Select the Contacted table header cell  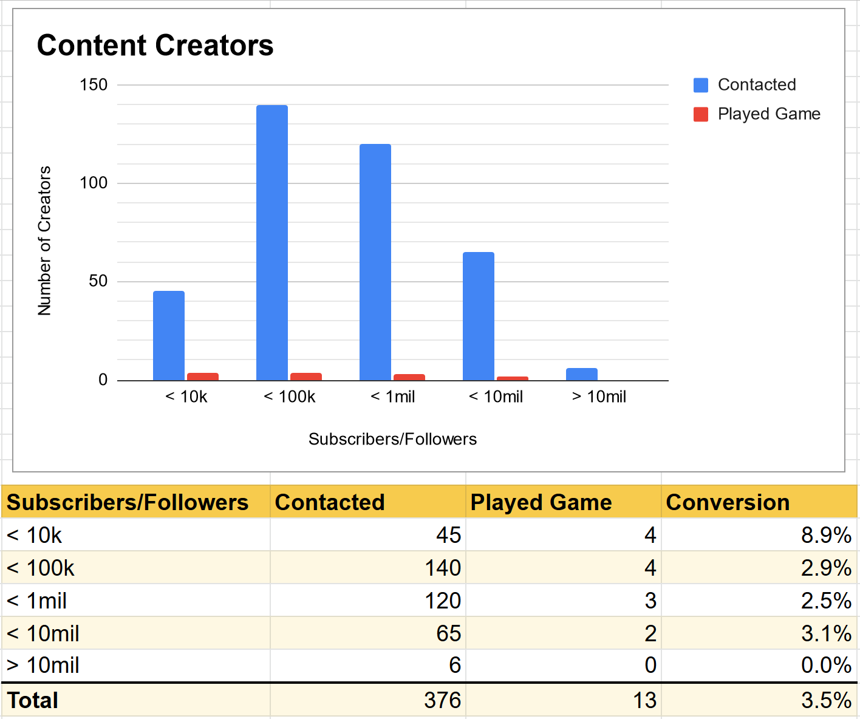pos(367,502)
